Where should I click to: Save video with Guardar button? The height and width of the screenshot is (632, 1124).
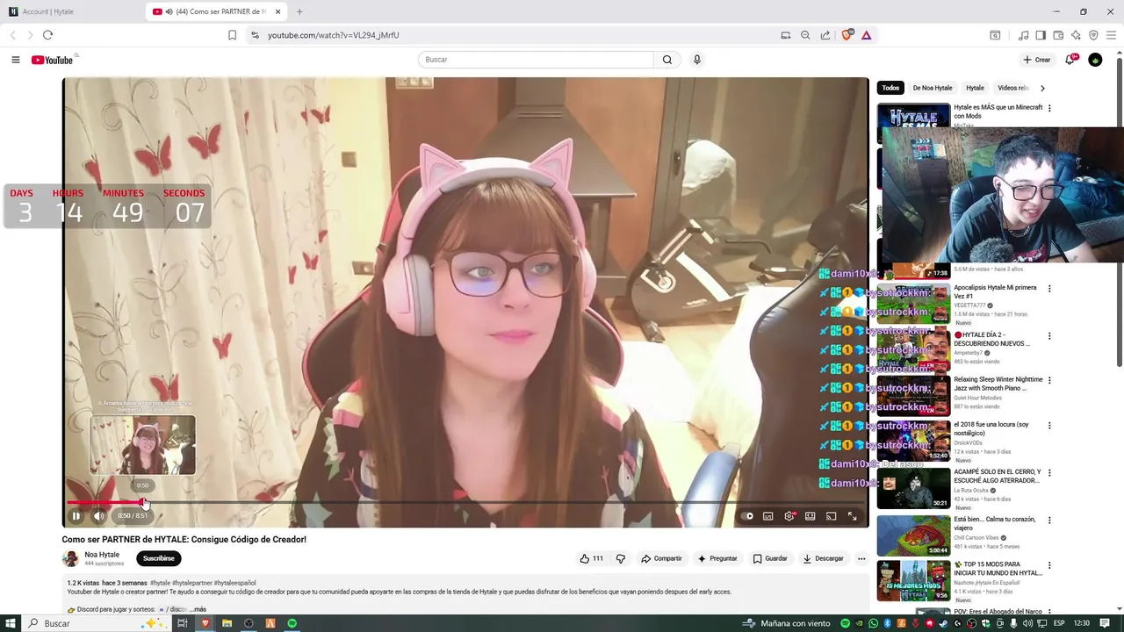click(x=770, y=558)
